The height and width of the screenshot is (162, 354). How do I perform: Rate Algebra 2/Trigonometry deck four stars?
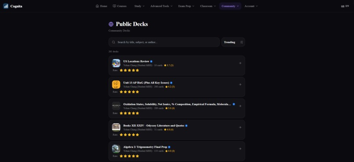(134, 156)
